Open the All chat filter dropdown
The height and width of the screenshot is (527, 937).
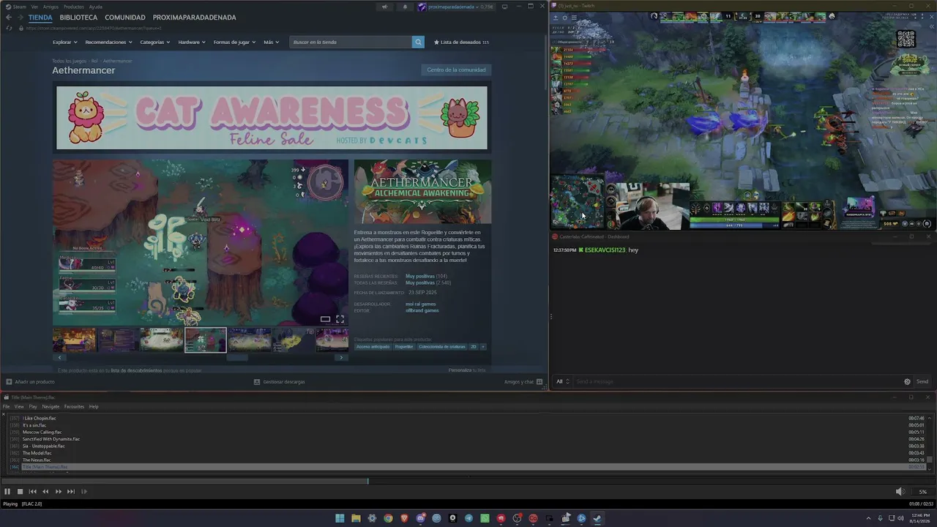point(562,381)
